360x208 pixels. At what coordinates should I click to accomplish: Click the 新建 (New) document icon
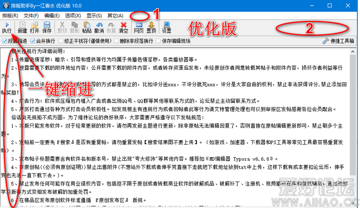pyautogui.click(x=22, y=27)
